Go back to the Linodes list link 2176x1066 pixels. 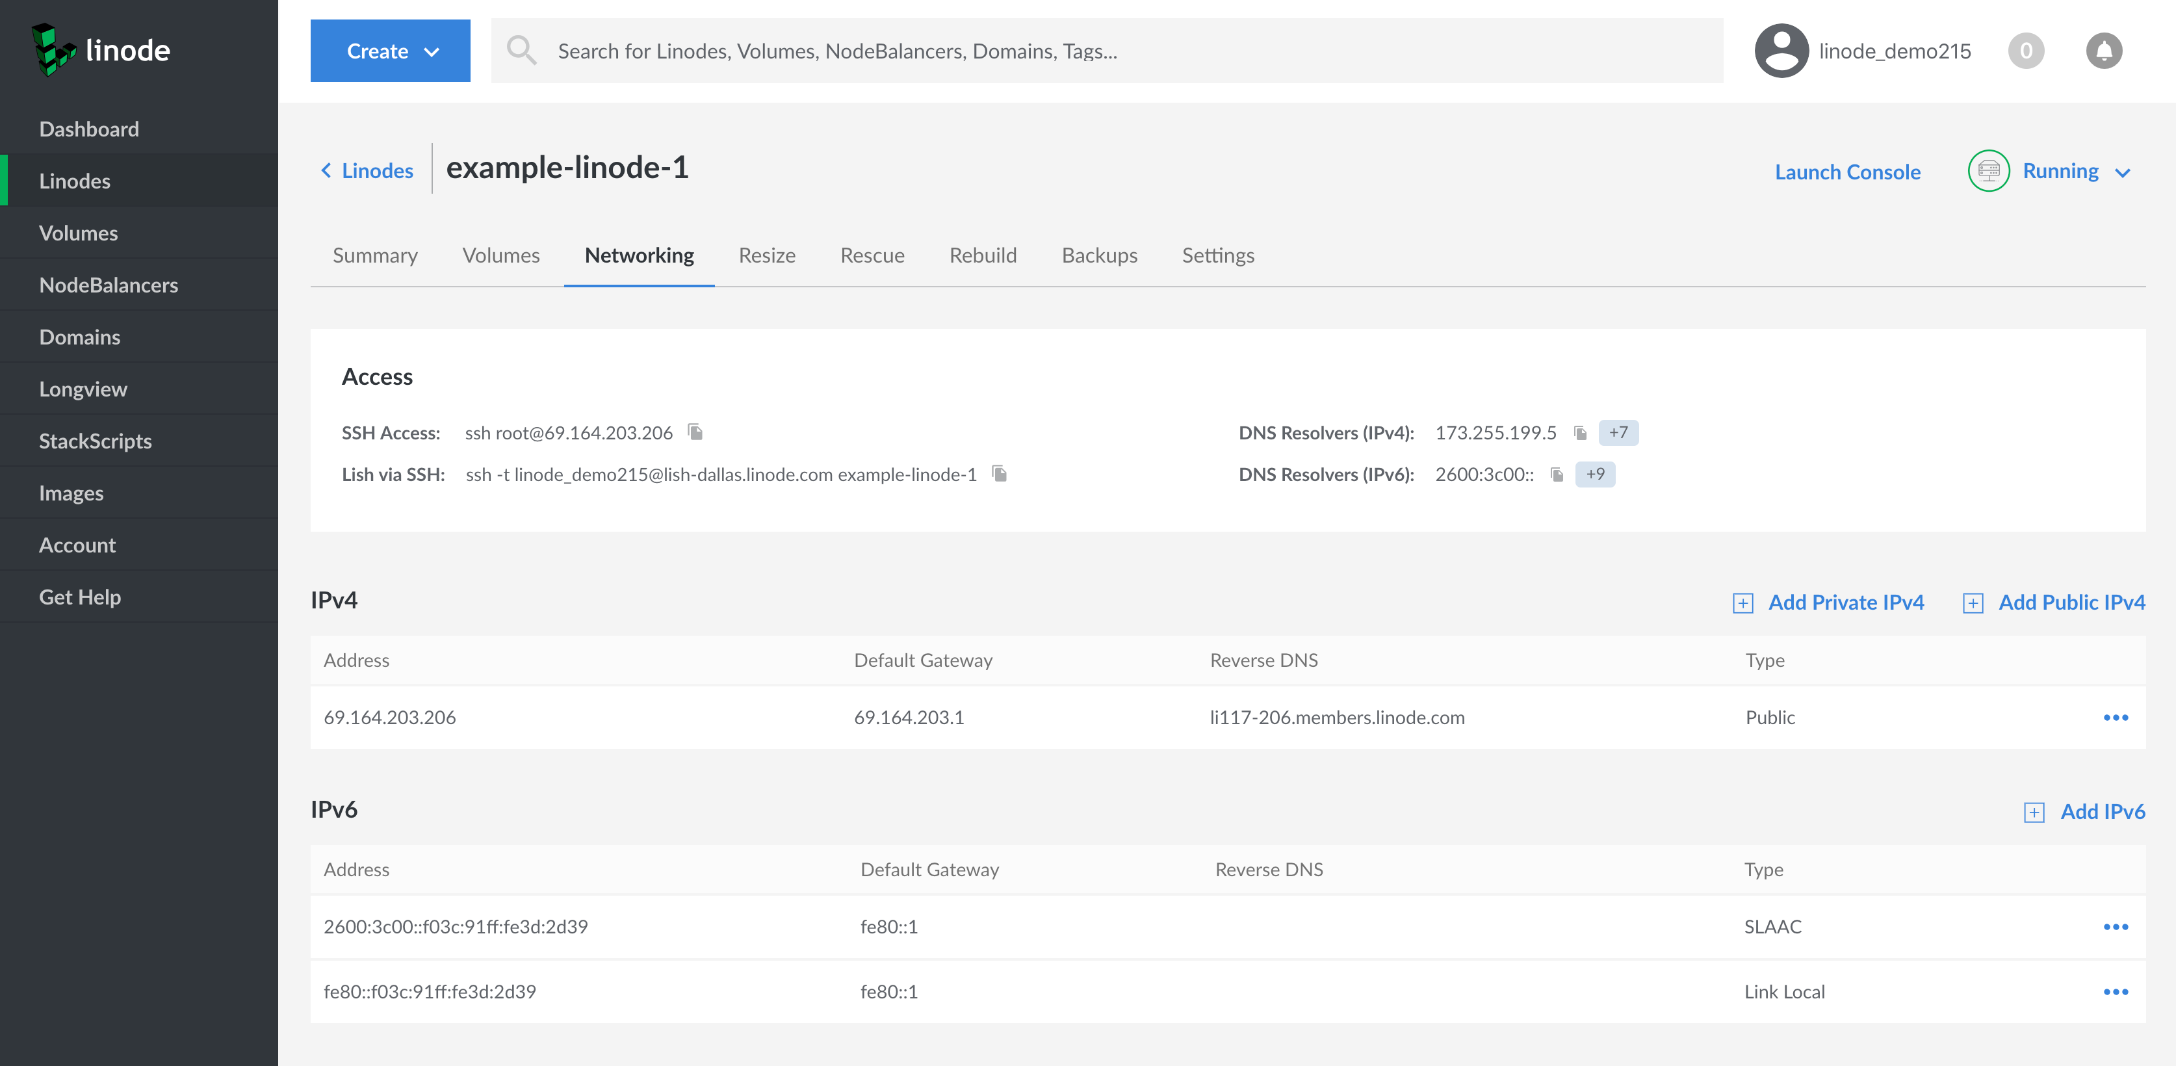click(377, 171)
